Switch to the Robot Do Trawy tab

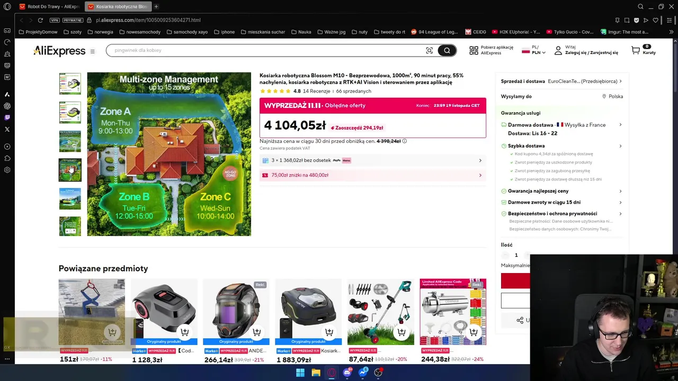(x=49, y=6)
